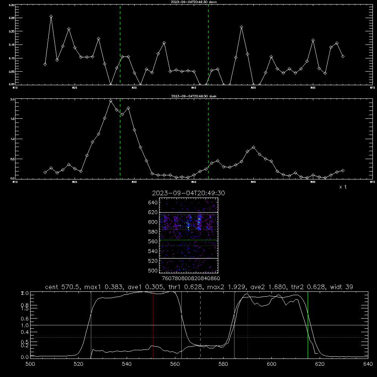
Task: Click the "640" label on the bottom plot x-axis
Action: [368, 364]
